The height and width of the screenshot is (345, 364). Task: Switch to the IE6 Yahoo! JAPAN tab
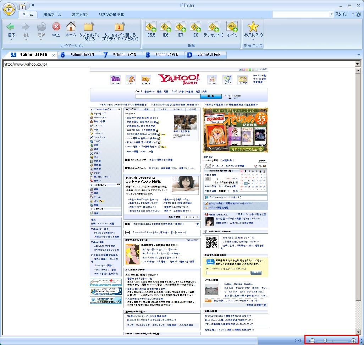79,55
